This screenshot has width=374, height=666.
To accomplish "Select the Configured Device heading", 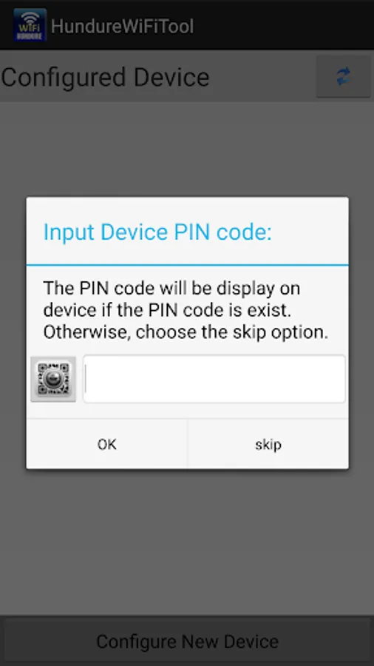I will pos(105,77).
